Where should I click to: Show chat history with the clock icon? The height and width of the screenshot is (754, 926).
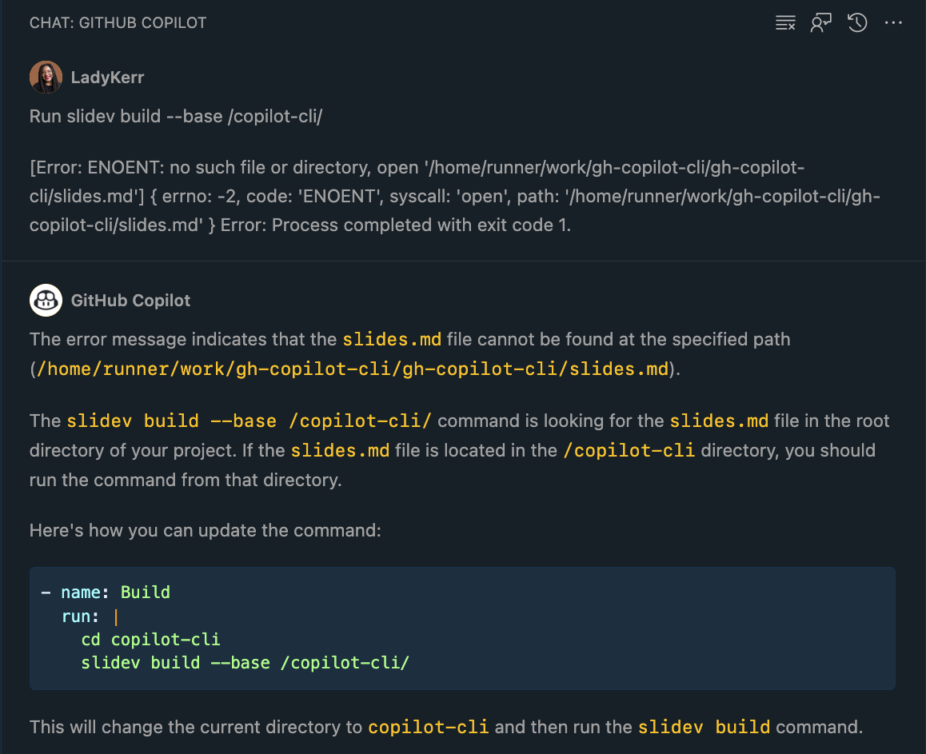point(856,22)
